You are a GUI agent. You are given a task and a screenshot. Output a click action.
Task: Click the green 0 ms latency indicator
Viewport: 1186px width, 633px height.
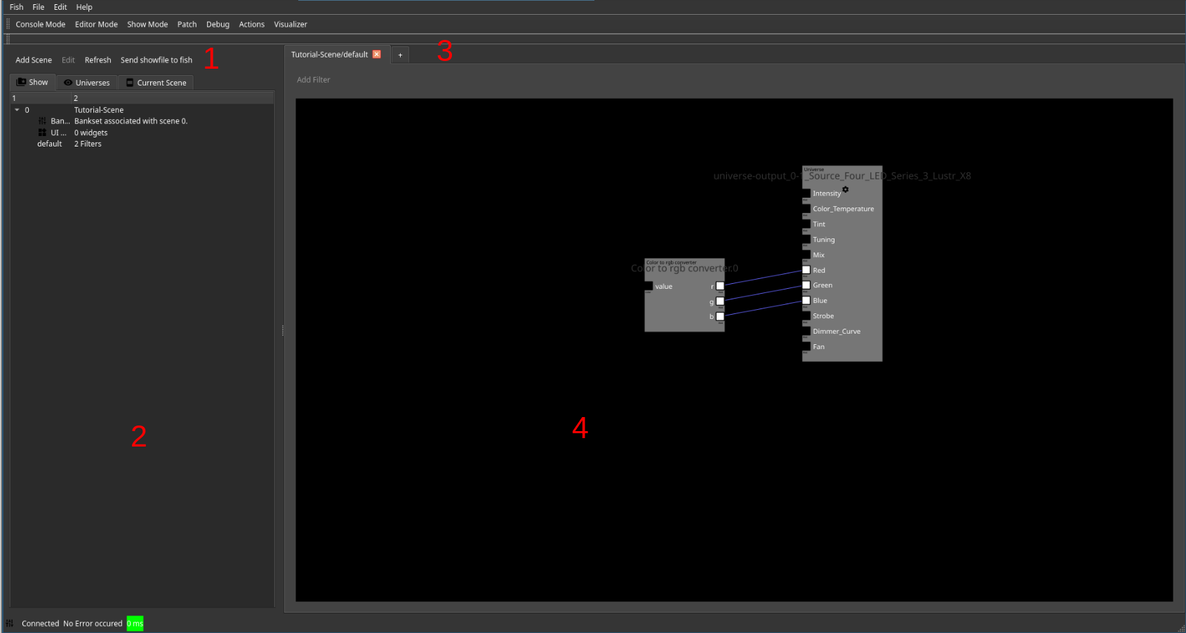point(135,623)
